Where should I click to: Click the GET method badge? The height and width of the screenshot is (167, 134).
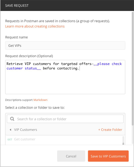tap(10, 139)
